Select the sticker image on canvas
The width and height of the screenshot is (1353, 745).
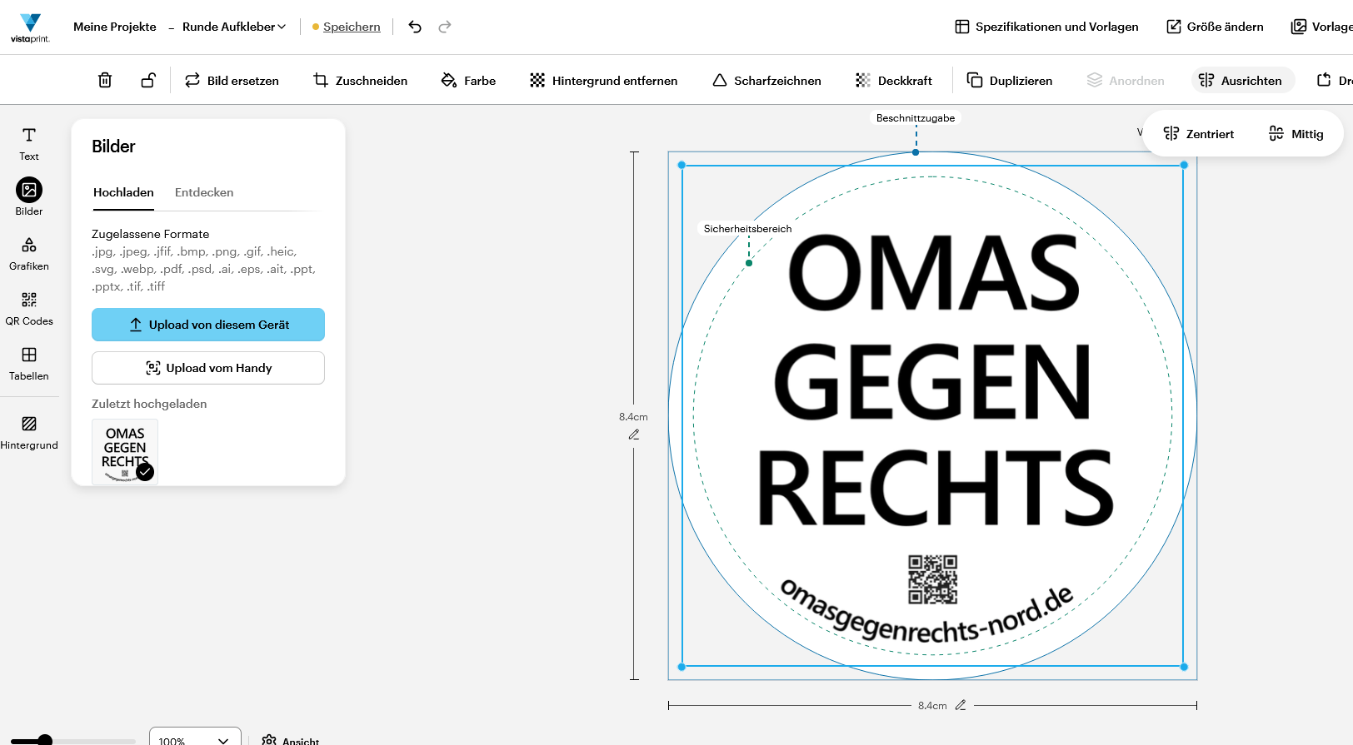coord(932,415)
